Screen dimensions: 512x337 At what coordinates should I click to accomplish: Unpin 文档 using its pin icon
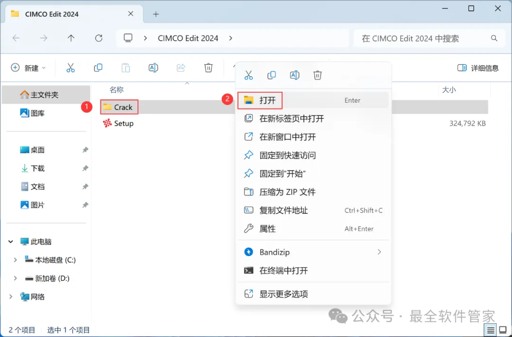pos(85,186)
